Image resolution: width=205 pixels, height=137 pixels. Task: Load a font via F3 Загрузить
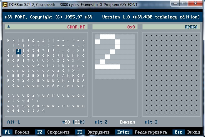click(92, 132)
